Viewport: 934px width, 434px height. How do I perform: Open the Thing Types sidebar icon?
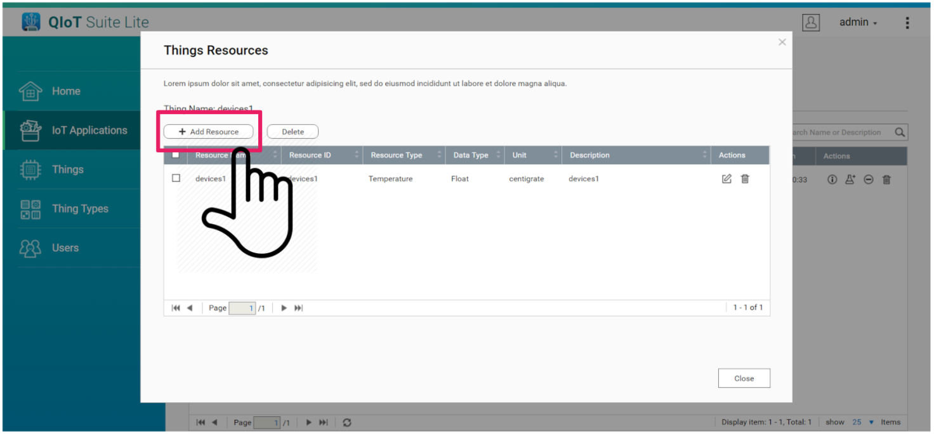30,209
